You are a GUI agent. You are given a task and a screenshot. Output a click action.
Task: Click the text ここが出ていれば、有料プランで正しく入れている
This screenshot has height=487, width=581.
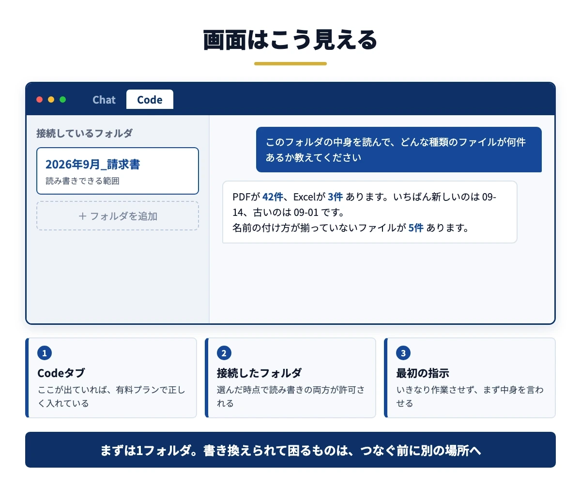(111, 396)
